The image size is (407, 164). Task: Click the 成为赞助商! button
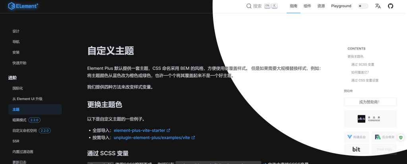(x=370, y=102)
